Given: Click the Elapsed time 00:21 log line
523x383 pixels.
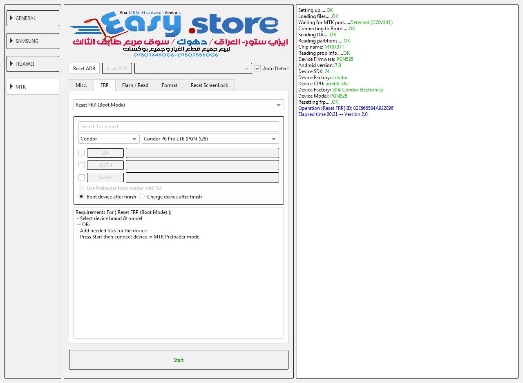Looking at the screenshot, I should [x=333, y=114].
